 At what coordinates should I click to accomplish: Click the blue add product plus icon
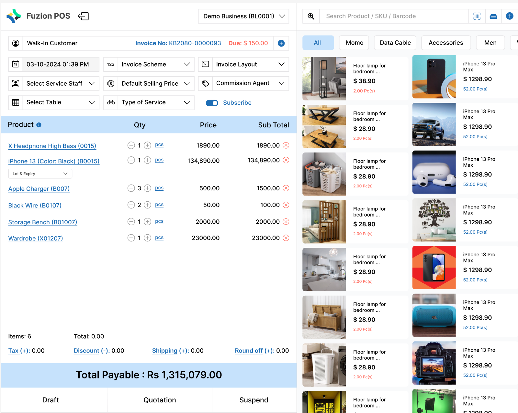click(x=510, y=16)
